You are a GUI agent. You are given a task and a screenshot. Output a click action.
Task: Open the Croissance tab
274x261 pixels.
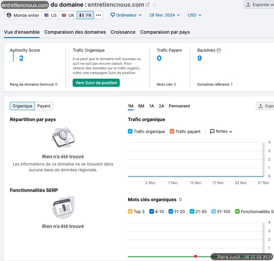click(x=123, y=32)
